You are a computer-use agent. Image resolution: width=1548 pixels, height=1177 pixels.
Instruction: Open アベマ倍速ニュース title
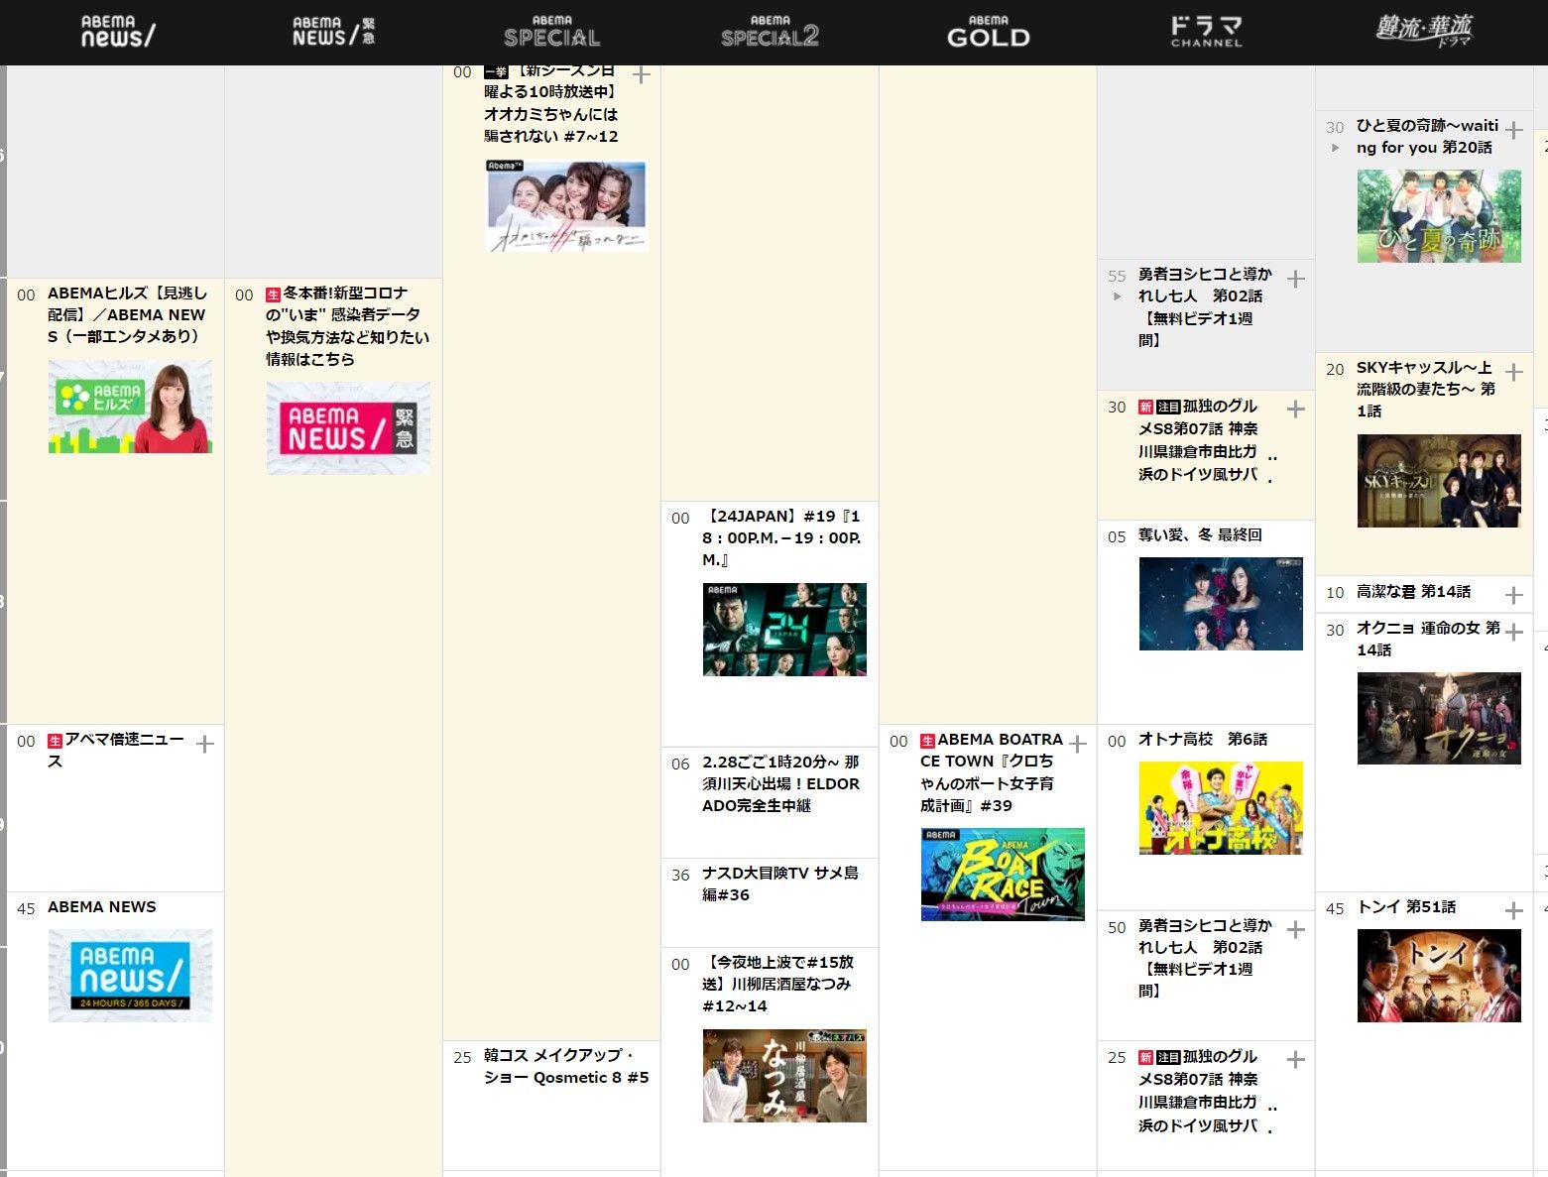[116, 751]
